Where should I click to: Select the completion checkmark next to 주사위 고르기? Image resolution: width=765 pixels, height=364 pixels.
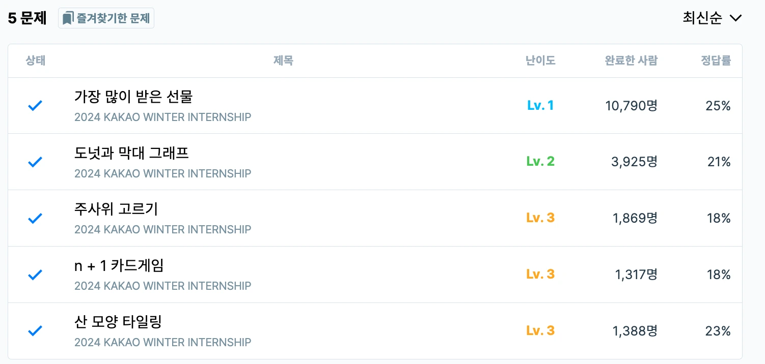click(35, 218)
